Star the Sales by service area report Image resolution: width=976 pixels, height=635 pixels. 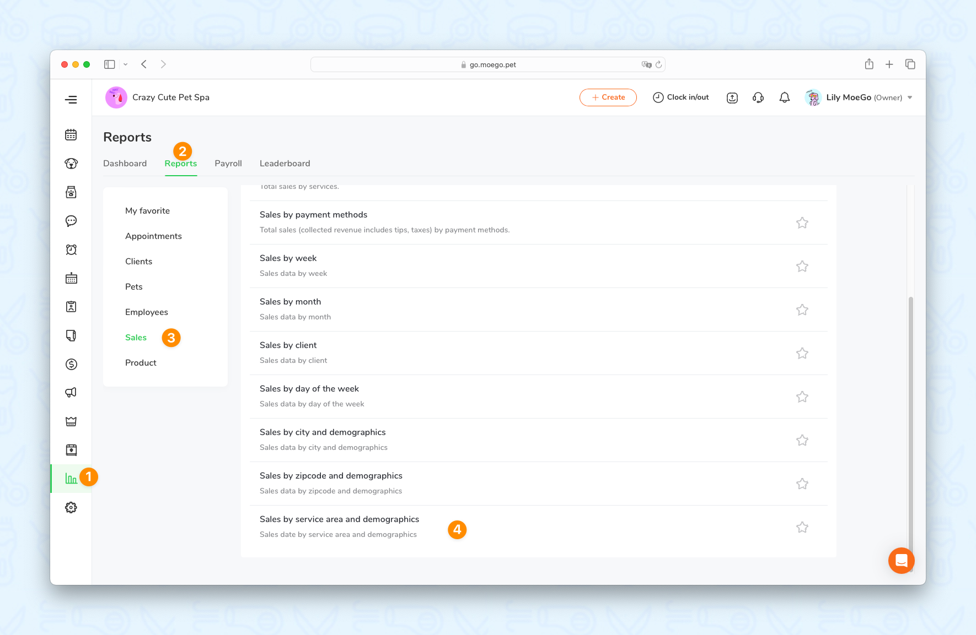(x=802, y=527)
